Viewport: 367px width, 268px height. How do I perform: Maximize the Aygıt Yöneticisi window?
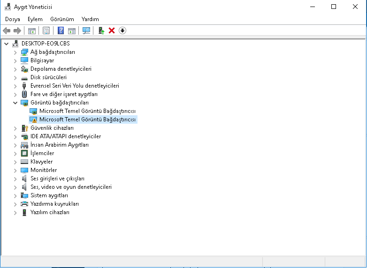pos(334,7)
